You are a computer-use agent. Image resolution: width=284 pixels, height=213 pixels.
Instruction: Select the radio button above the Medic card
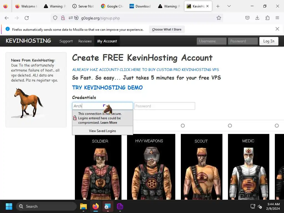click(230, 126)
